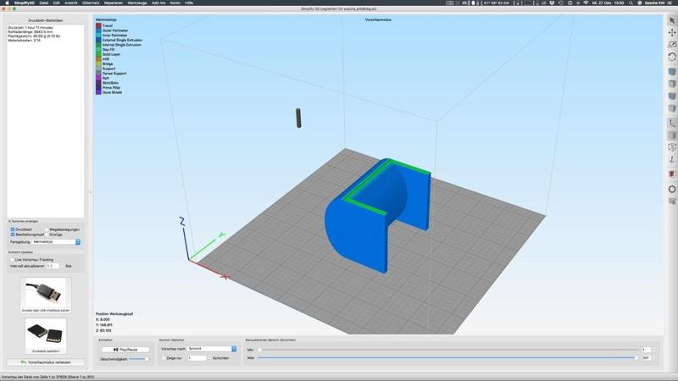Screen dimensions: 678x381
Task: Open the Edit menu
Action: coord(57,3)
